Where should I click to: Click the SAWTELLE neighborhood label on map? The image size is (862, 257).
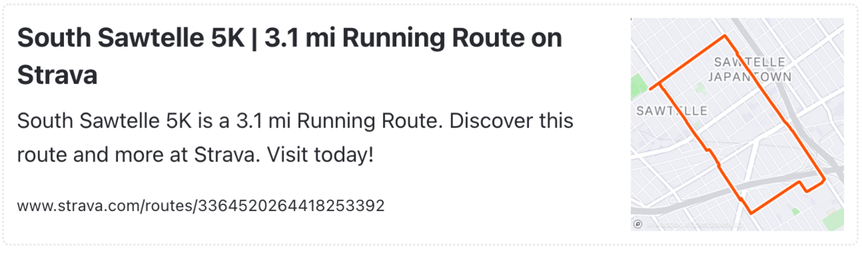point(671,111)
